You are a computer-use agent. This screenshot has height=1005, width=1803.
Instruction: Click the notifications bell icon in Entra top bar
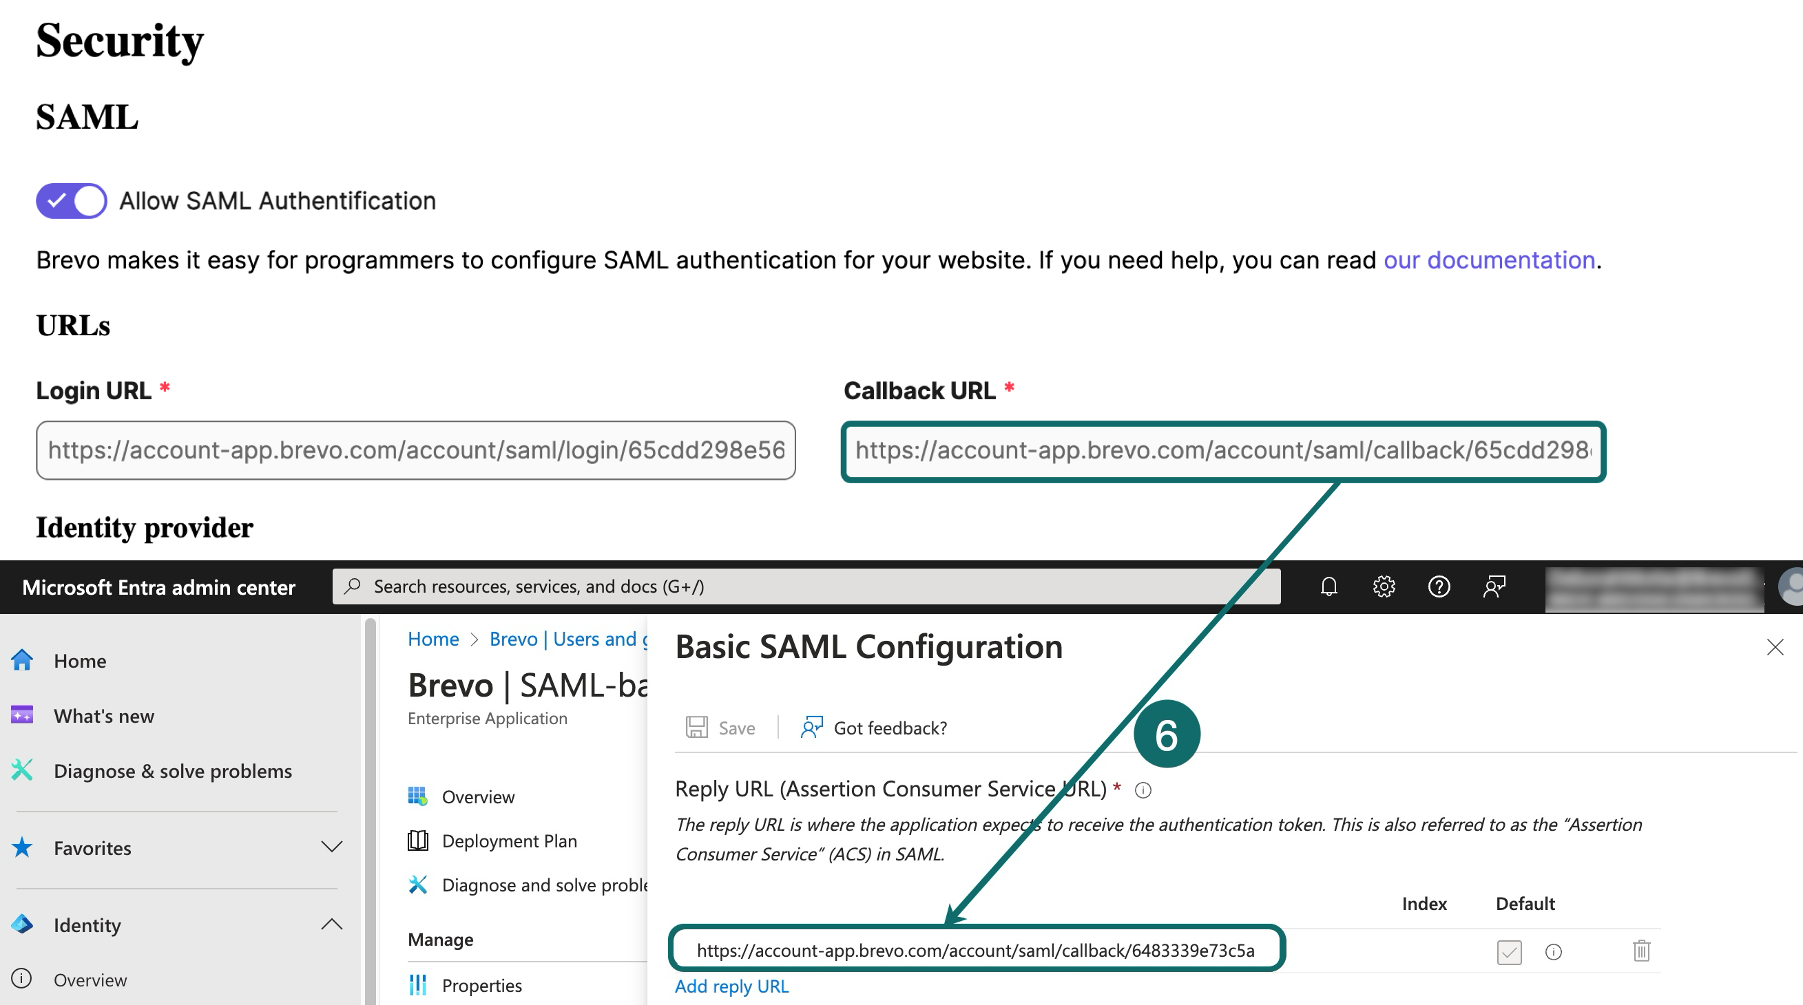[1328, 586]
